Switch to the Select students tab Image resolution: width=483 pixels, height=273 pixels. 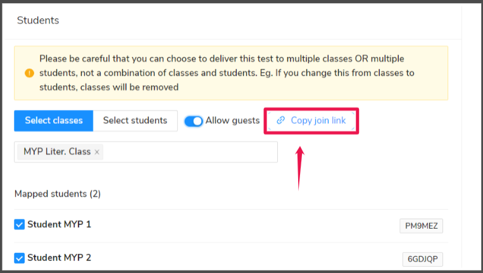click(135, 121)
